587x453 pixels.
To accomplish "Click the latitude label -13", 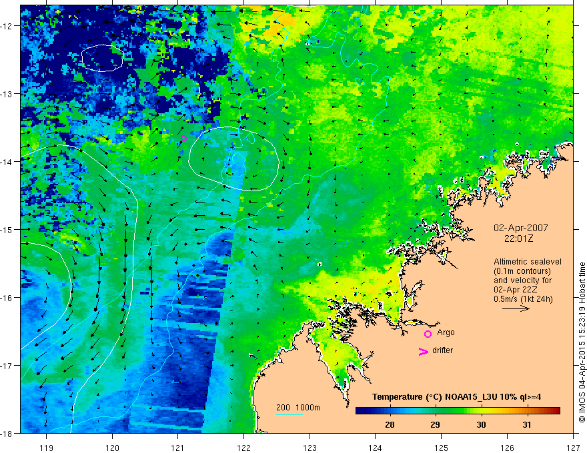I will pyautogui.click(x=7, y=94).
